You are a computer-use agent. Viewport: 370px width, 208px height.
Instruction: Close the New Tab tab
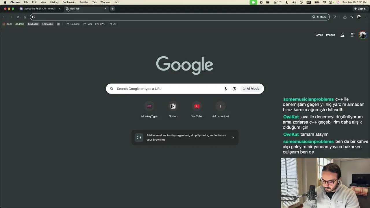(x=106, y=9)
